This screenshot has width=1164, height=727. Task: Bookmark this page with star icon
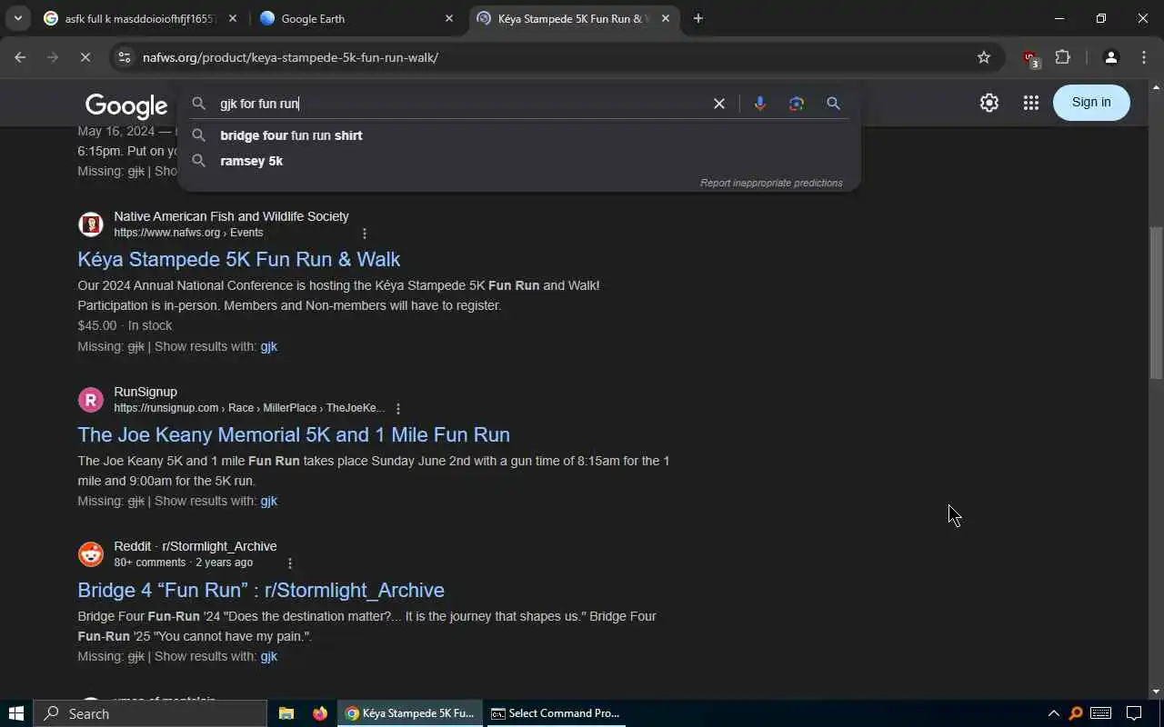(x=983, y=57)
